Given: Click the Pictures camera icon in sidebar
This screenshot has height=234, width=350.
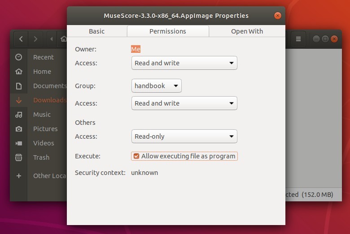Looking at the screenshot, I should tap(19, 129).
